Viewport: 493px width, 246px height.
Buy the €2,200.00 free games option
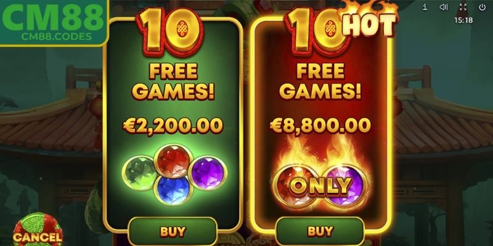[173, 231]
